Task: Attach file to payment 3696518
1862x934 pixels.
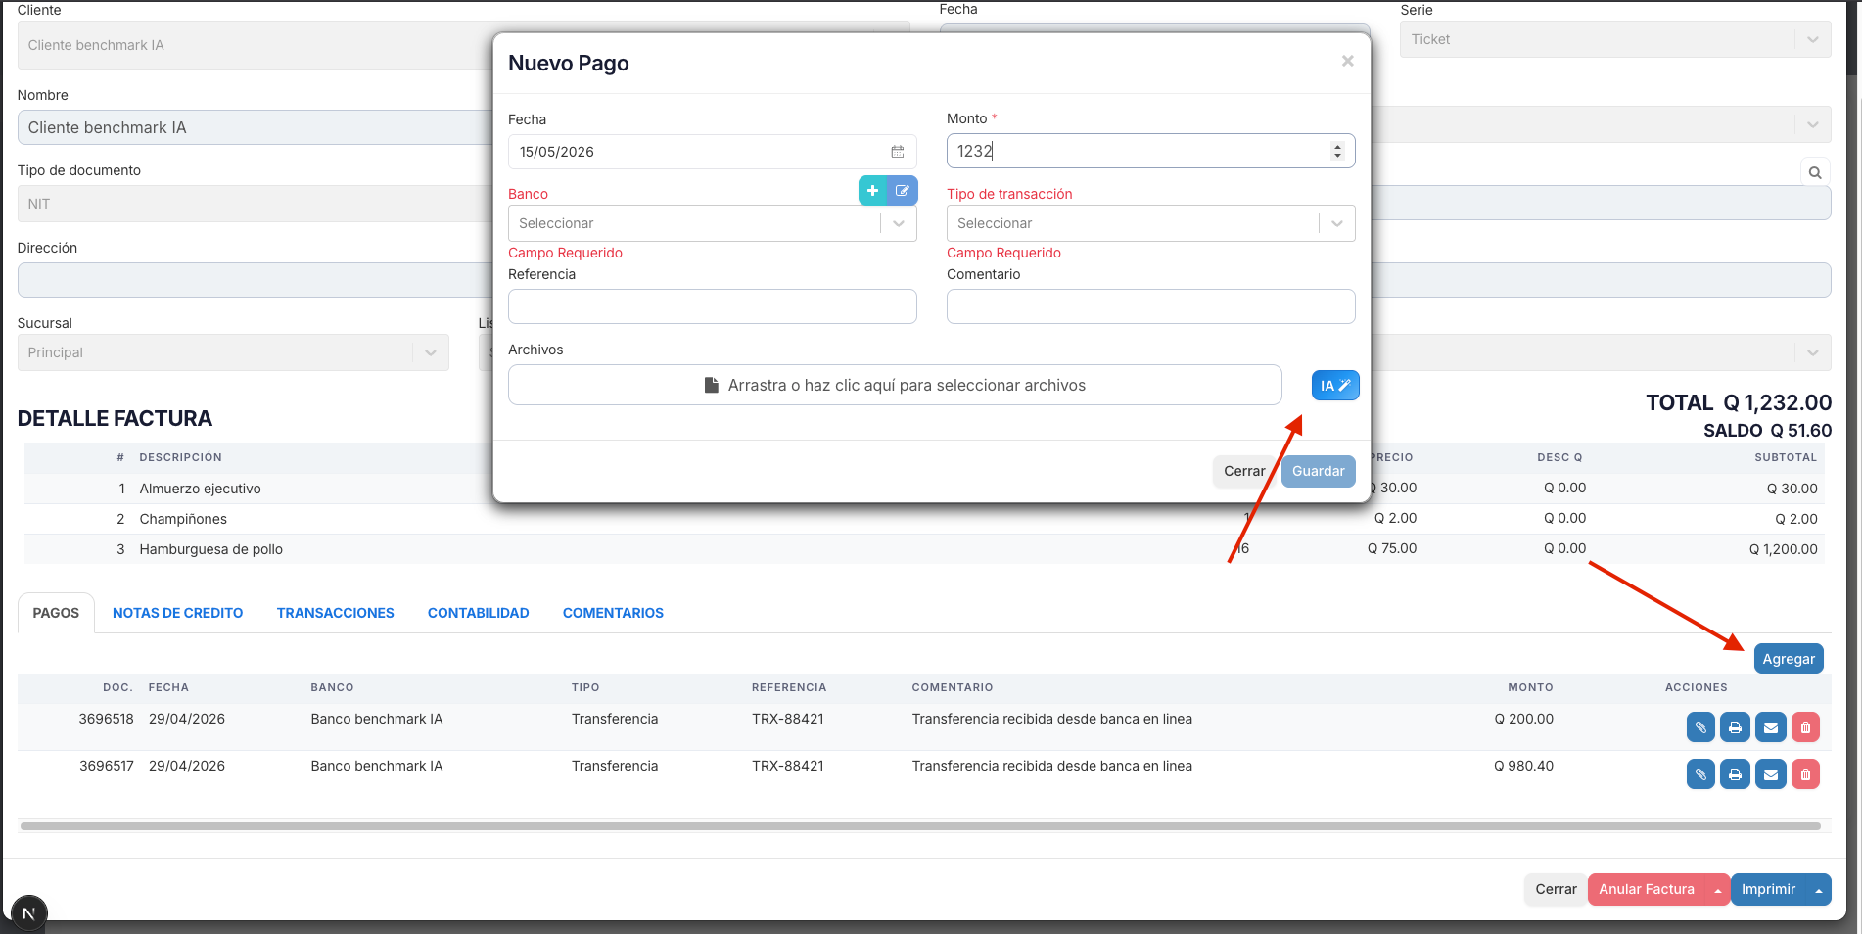Action: click(x=1700, y=727)
